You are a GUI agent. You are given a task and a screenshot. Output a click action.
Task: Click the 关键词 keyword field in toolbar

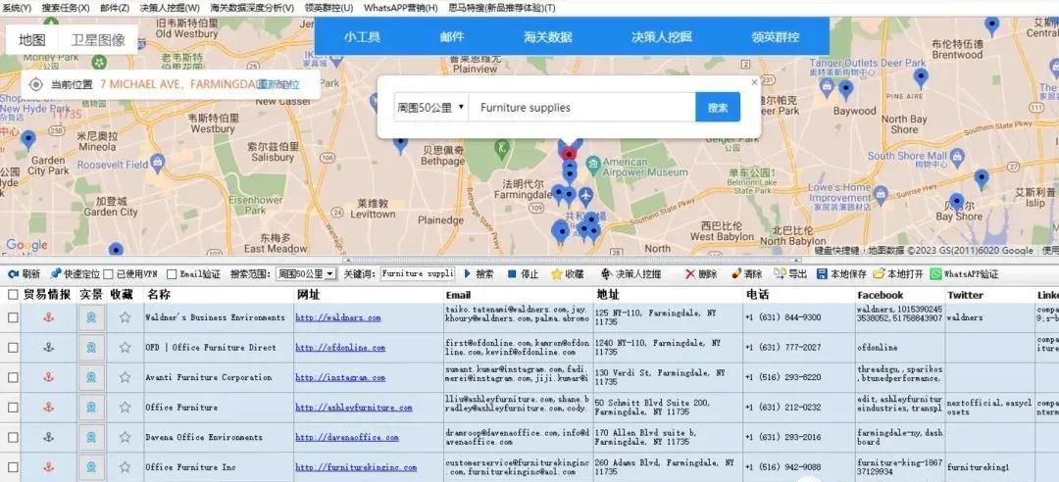tap(418, 274)
